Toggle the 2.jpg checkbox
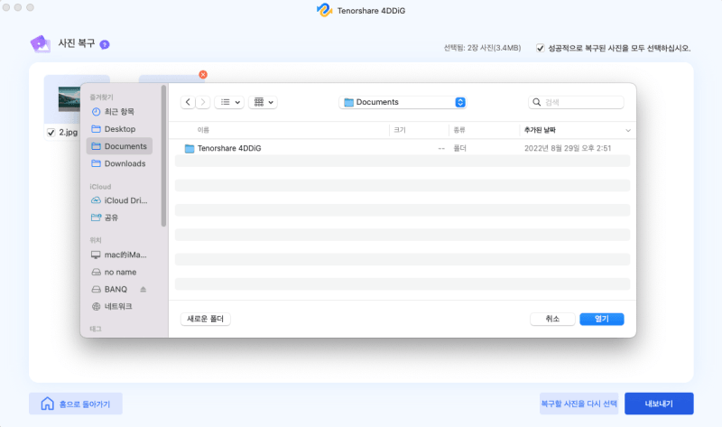Screen dimensions: 722x427 point(51,133)
